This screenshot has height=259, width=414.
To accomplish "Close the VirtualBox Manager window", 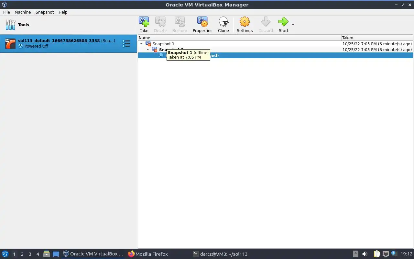I will click(410, 5).
